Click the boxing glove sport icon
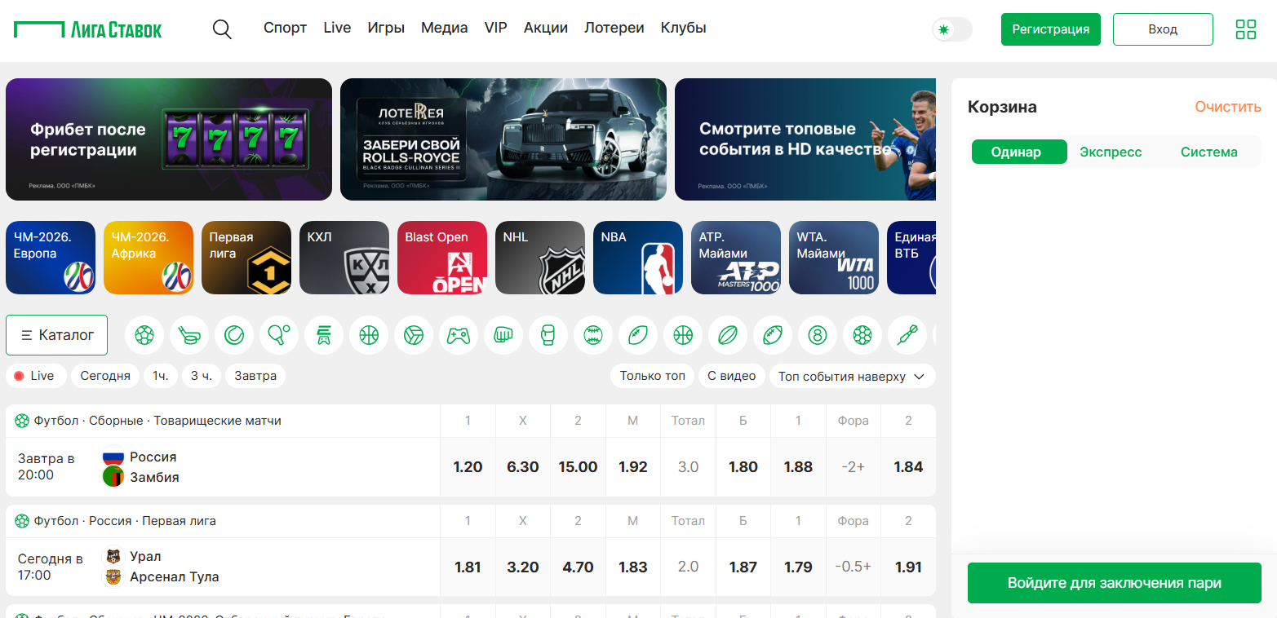The height and width of the screenshot is (618, 1277). point(548,335)
